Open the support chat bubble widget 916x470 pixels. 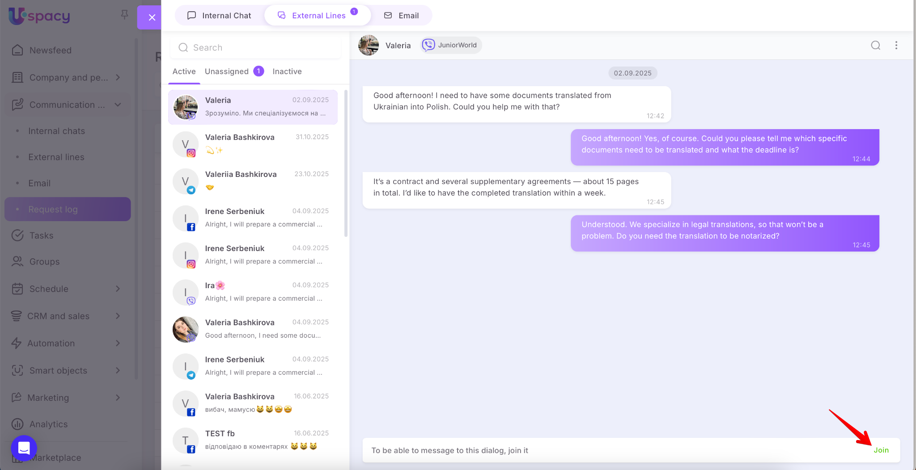(24, 448)
